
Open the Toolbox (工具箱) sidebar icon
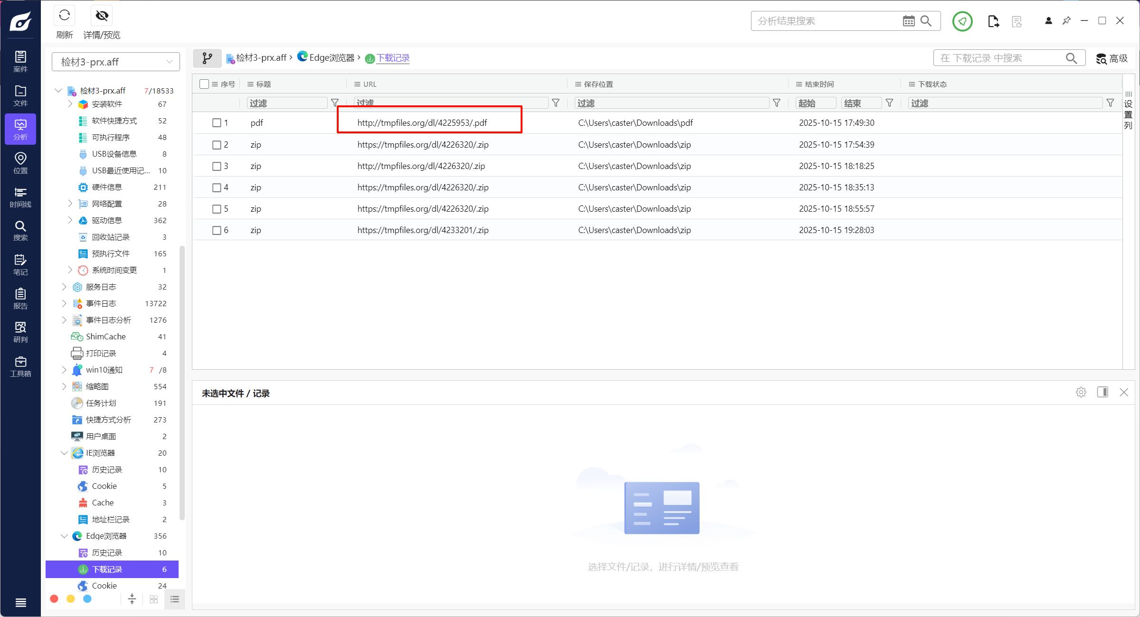[20, 366]
